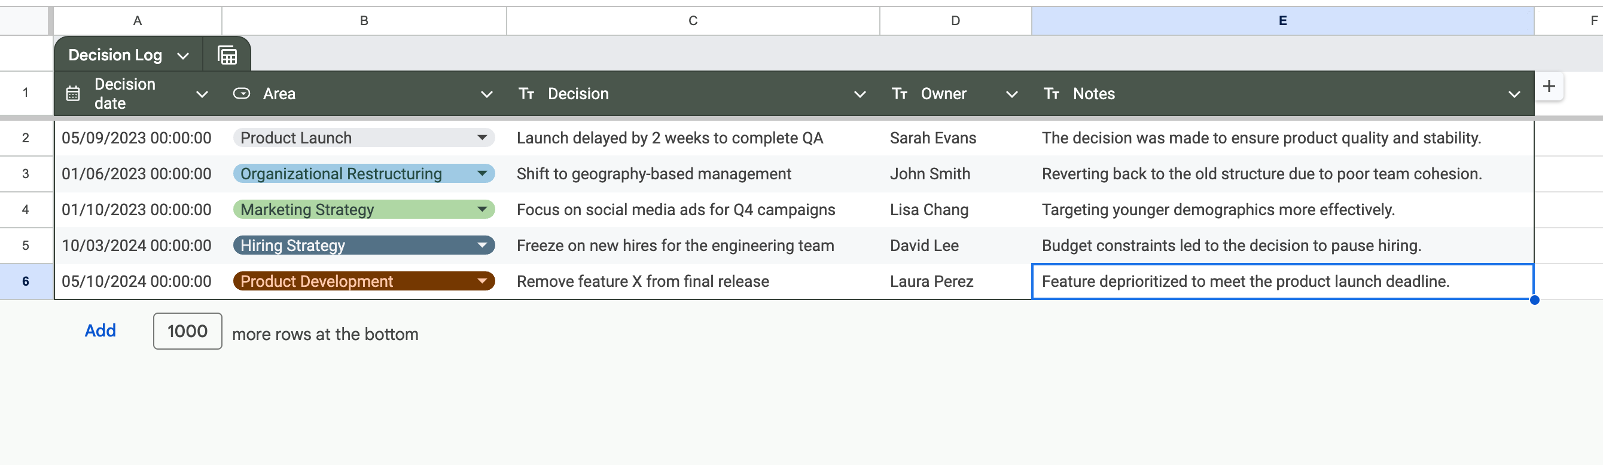Expand the Decision Log table menu
The image size is (1603, 465).
[x=183, y=56]
